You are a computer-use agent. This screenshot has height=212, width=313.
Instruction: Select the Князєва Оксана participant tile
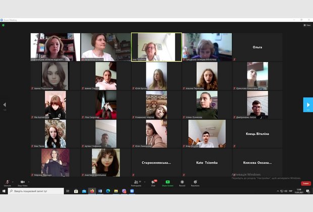[257, 163]
